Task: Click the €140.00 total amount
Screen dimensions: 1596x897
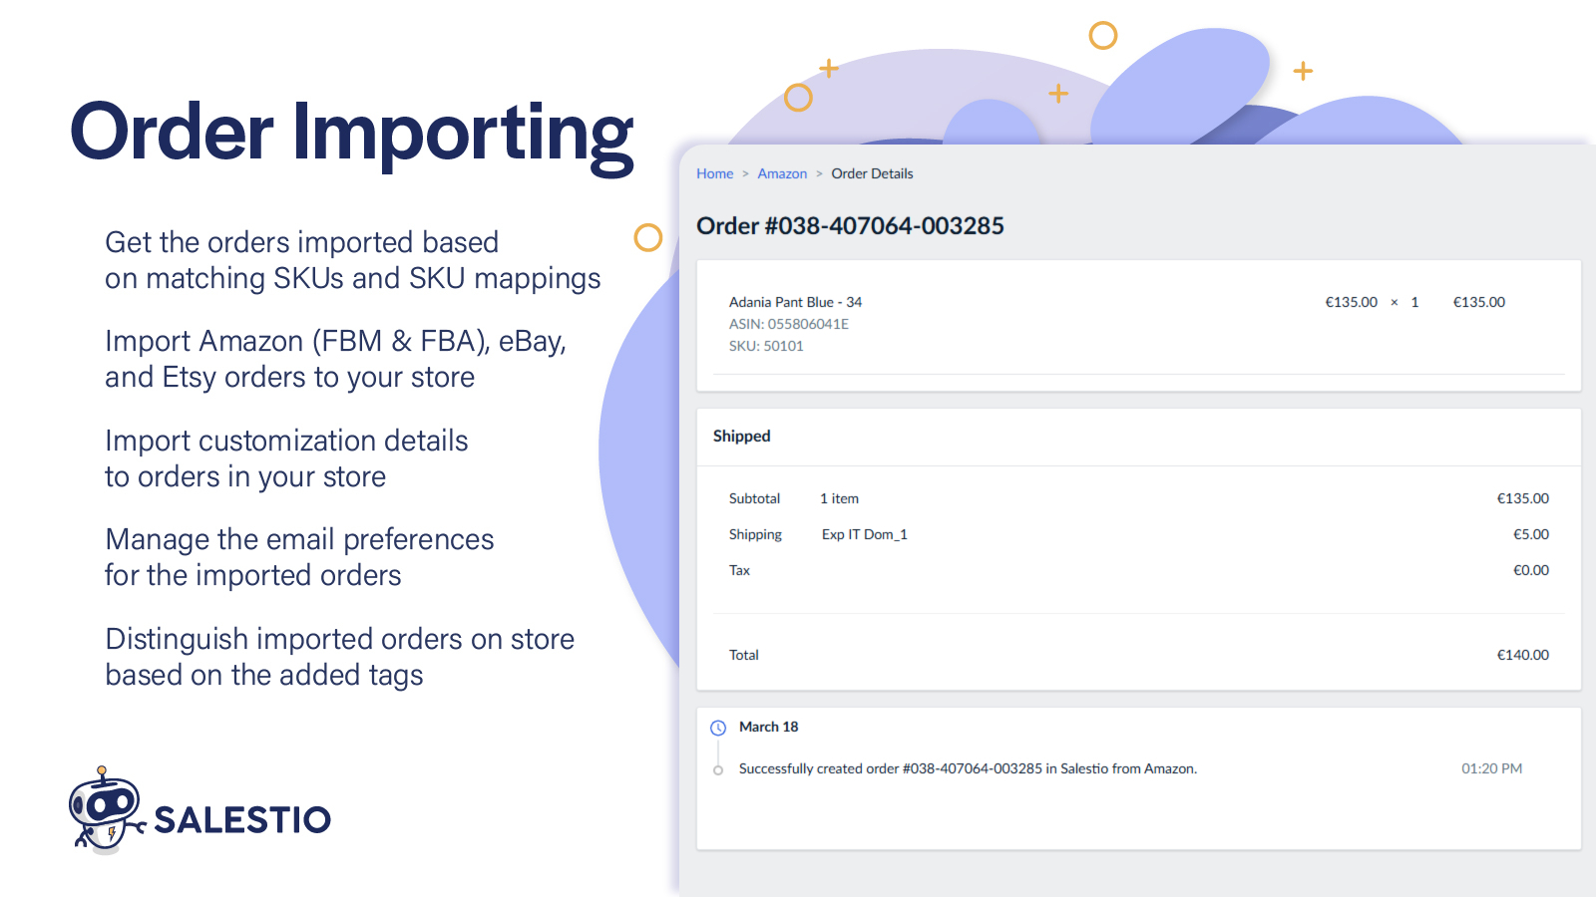Action: (1522, 655)
